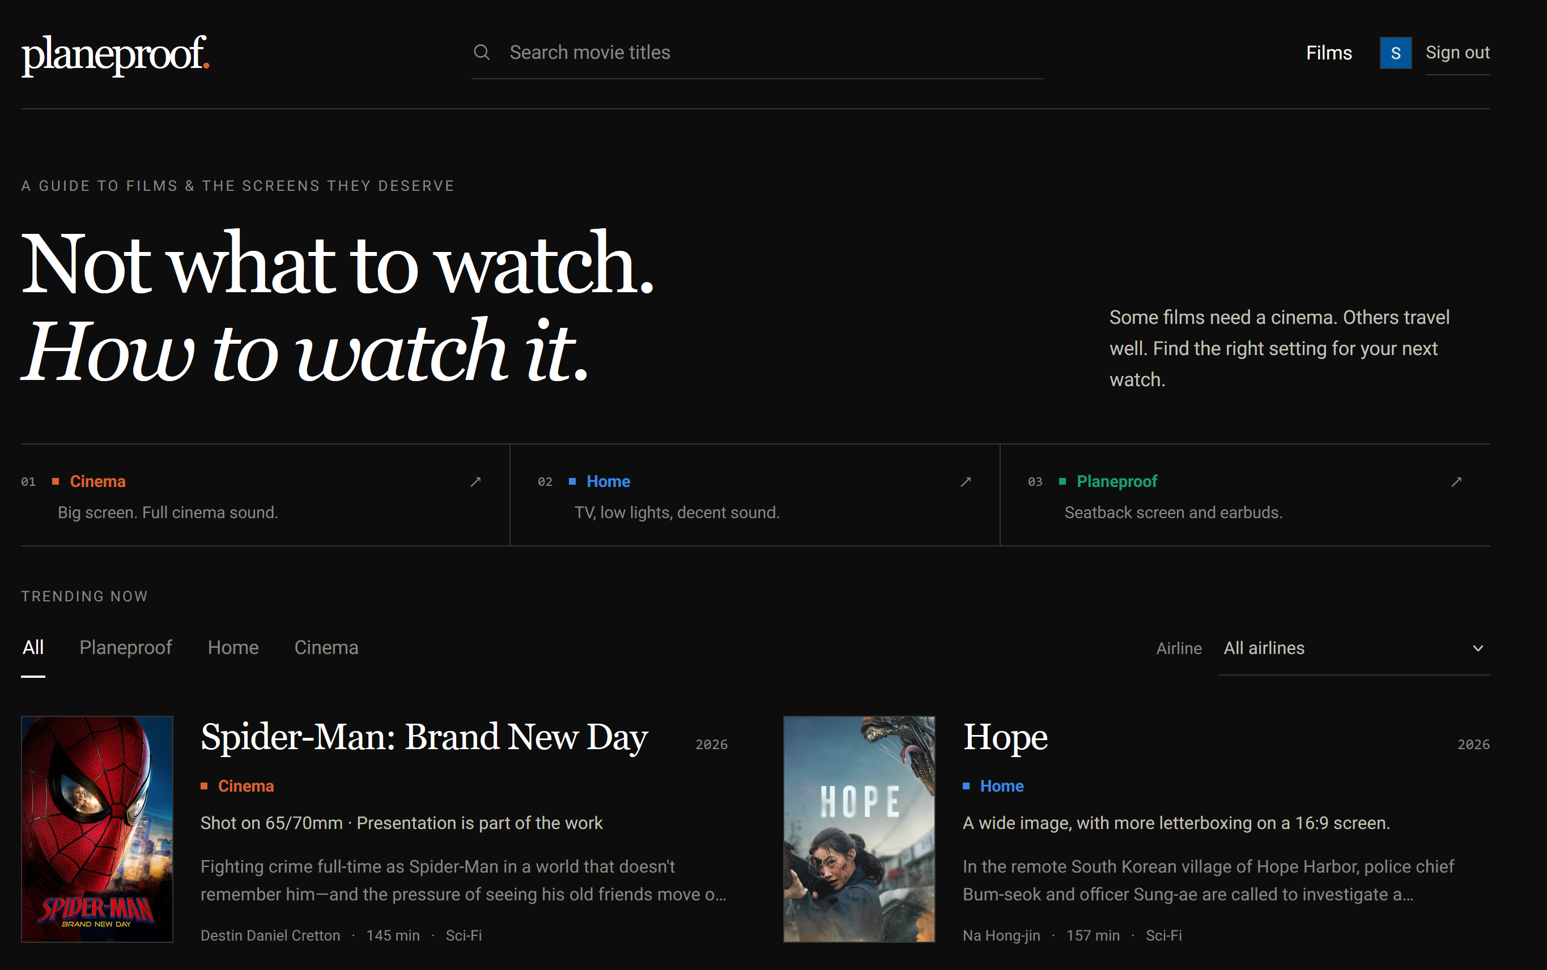
Task: Click the Big screen. Full cinema sound. text
Action: 168,512
